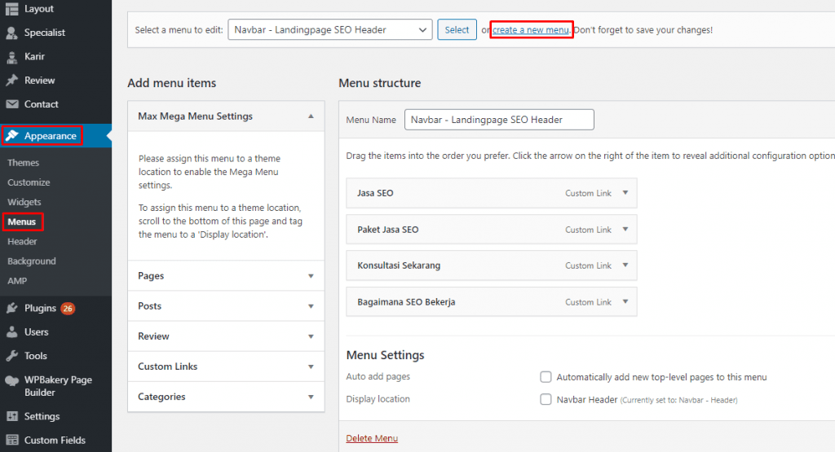Go to Widgets under Appearance
The image size is (835, 452).
click(x=24, y=202)
